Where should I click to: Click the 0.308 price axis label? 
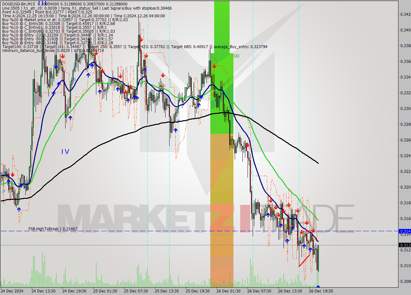coord(405,281)
